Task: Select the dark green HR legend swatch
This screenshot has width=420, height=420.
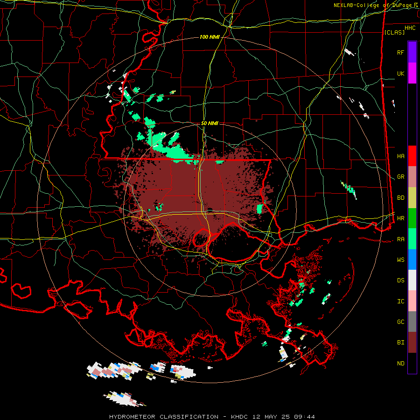Action: (x=412, y=218)
